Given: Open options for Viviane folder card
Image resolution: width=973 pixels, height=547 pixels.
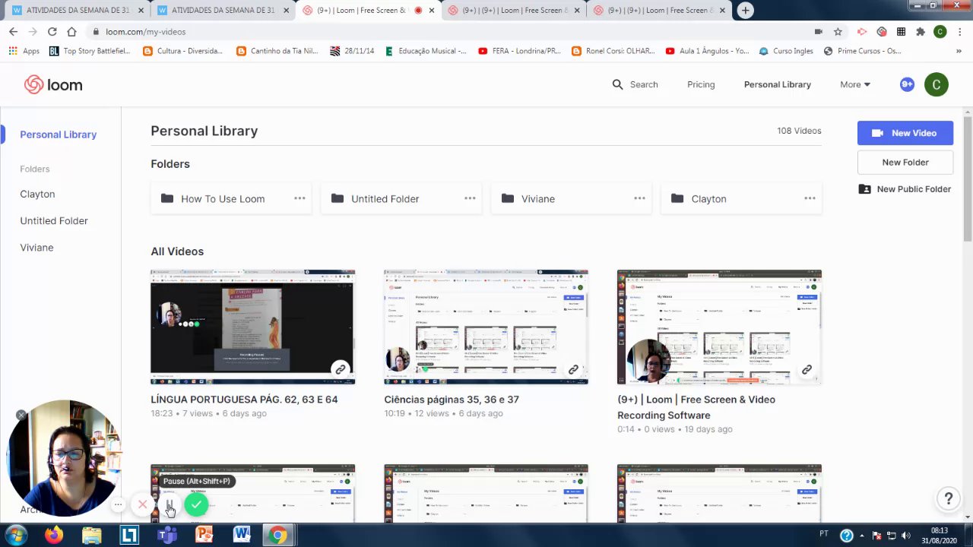Looking at the screenshot, I should (639, 198).
